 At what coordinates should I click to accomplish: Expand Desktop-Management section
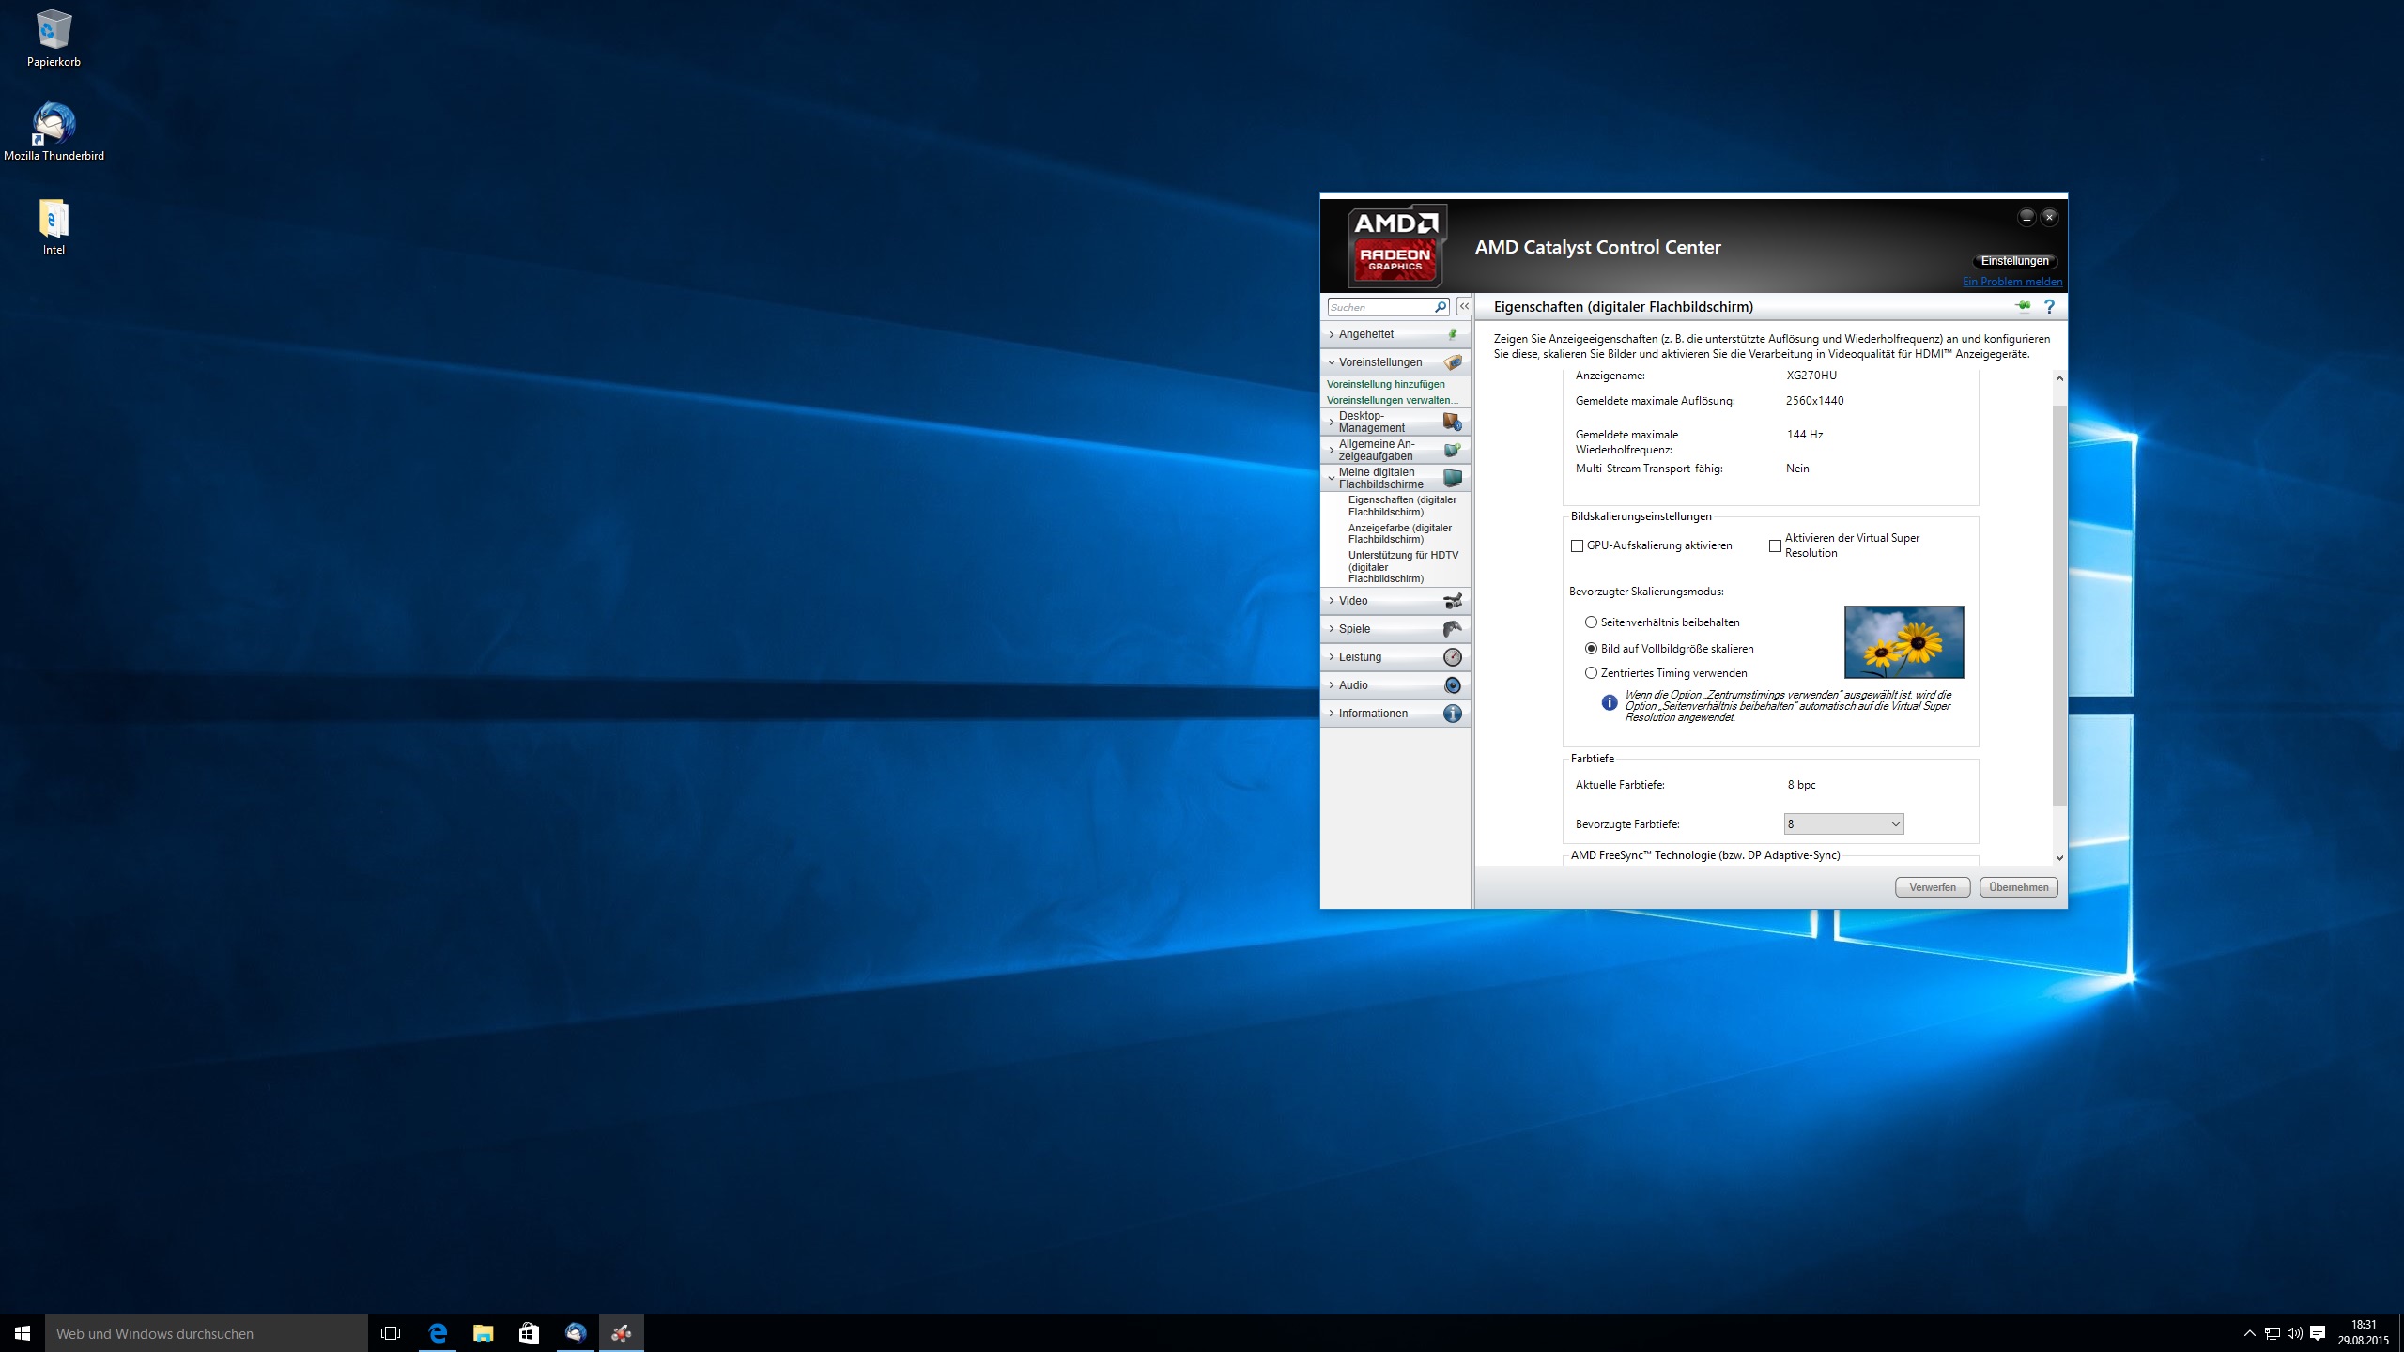[x=1371, y=422]
